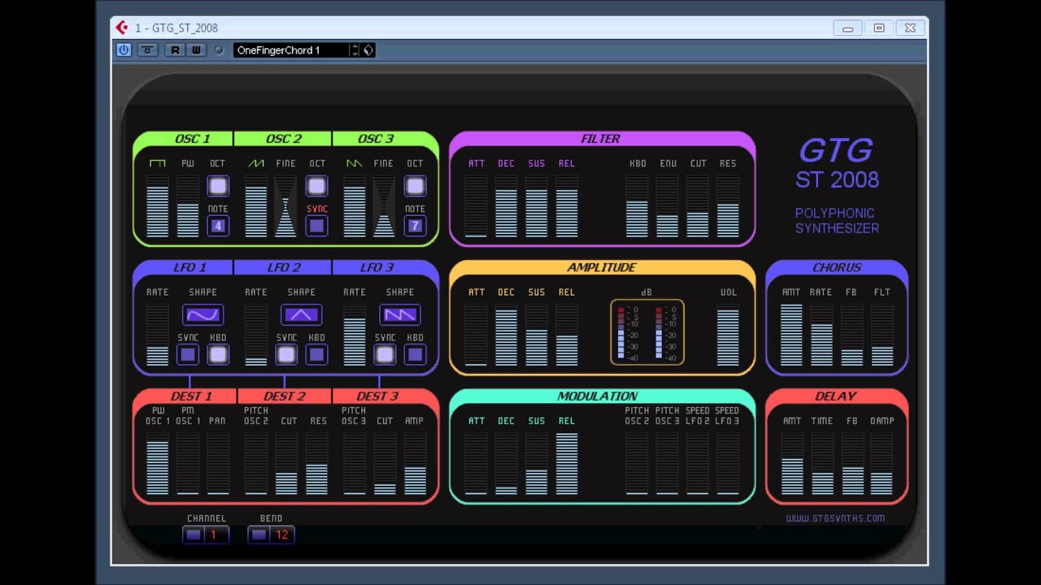Toggle the plugin power/activate button

click(124, 50)
